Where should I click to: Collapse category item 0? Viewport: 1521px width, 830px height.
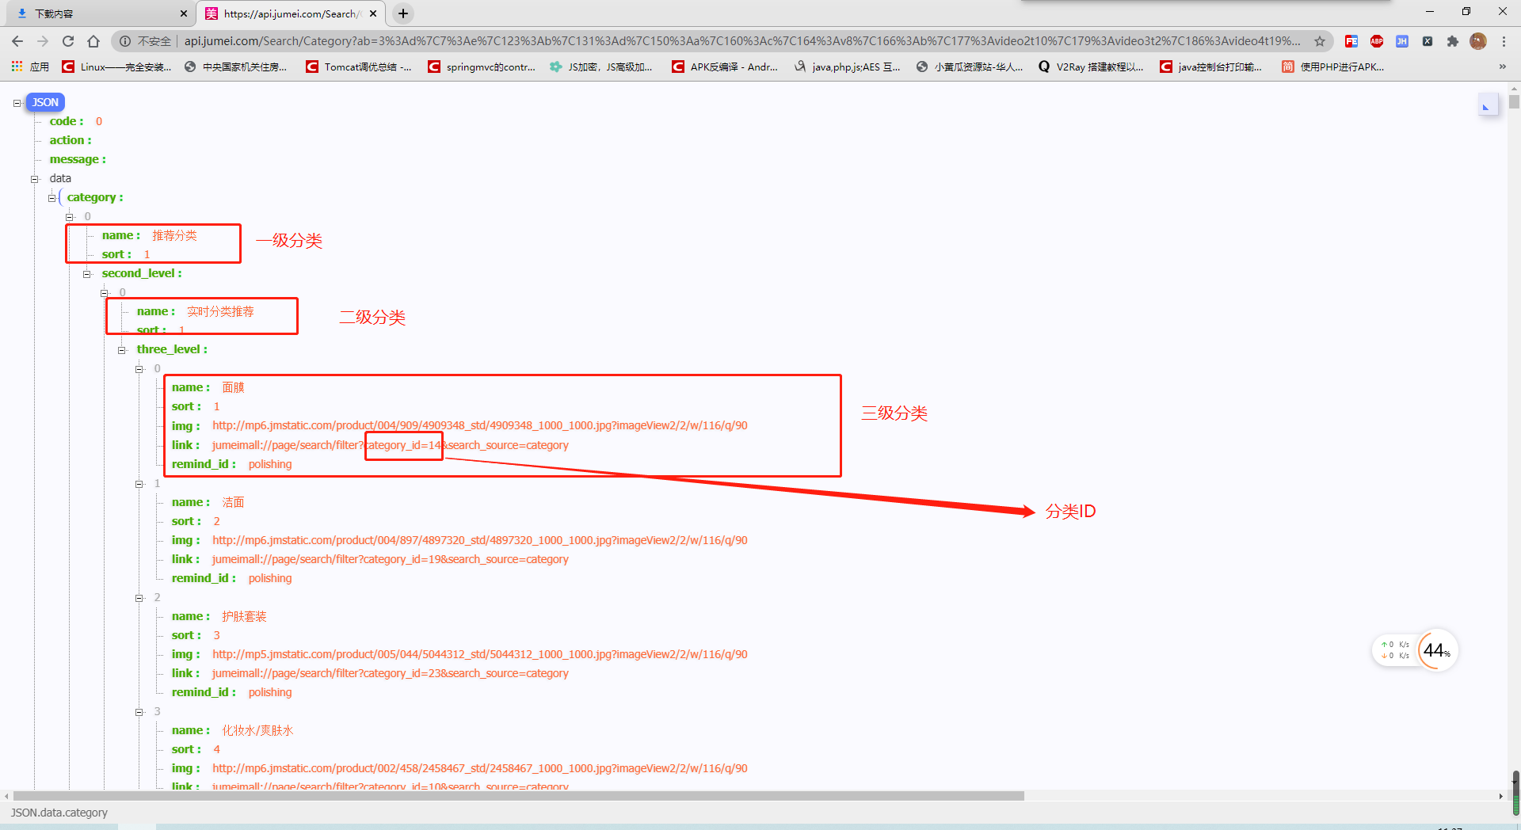pyautogui.click(x=70, y=217)
